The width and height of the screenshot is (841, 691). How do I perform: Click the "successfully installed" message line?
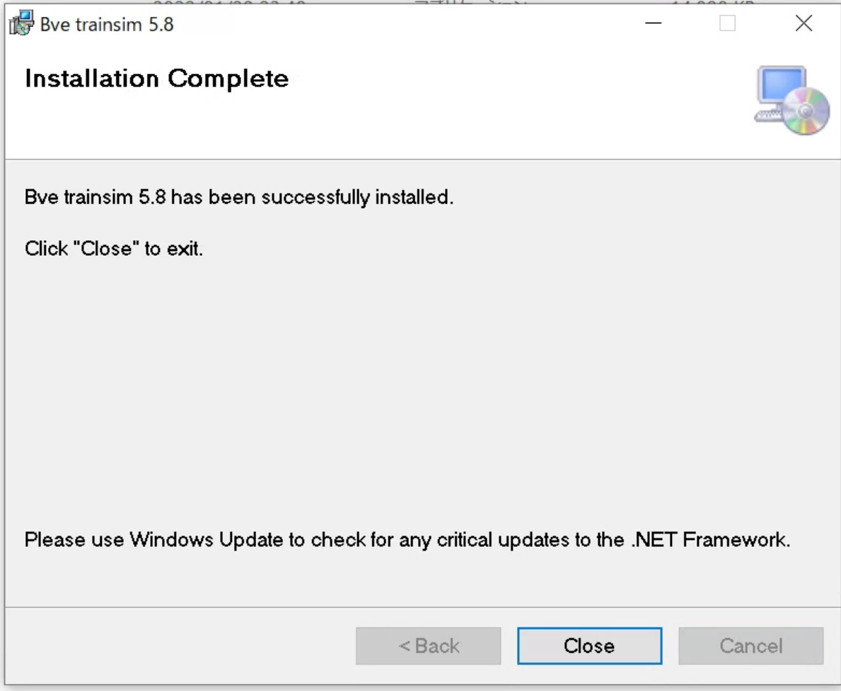[238, 197]
